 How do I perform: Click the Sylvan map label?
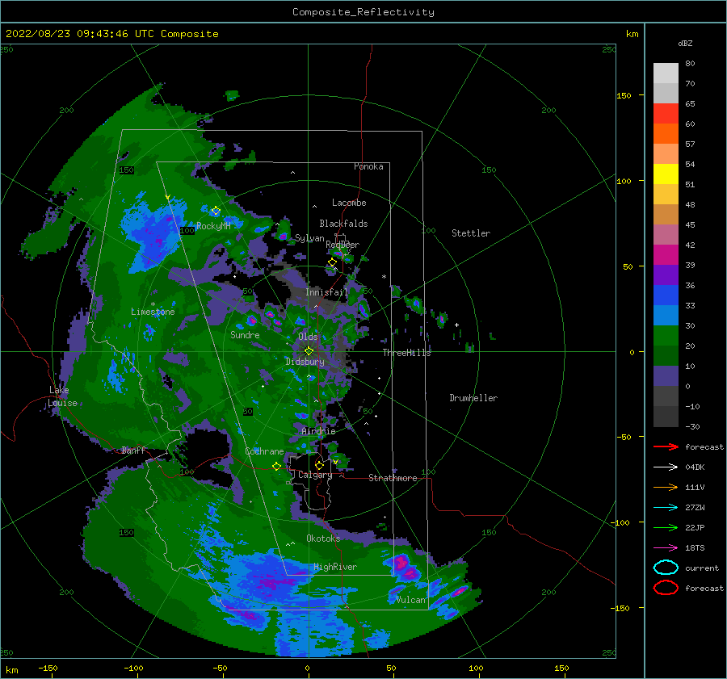click(309, 238)
